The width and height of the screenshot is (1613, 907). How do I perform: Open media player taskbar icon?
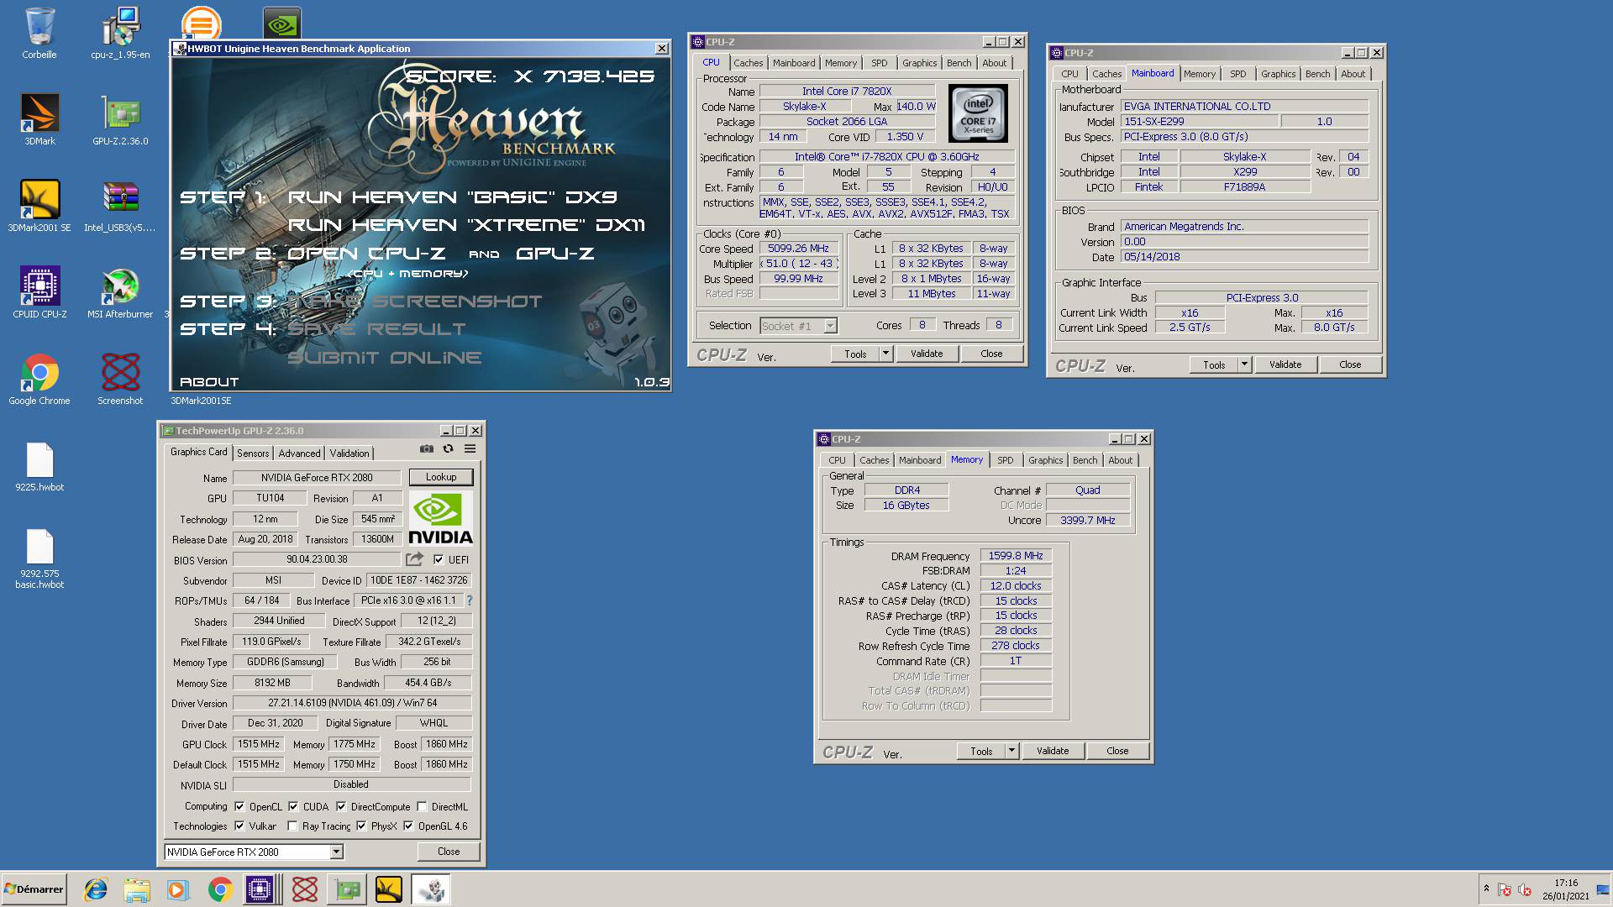pos(178,889)
